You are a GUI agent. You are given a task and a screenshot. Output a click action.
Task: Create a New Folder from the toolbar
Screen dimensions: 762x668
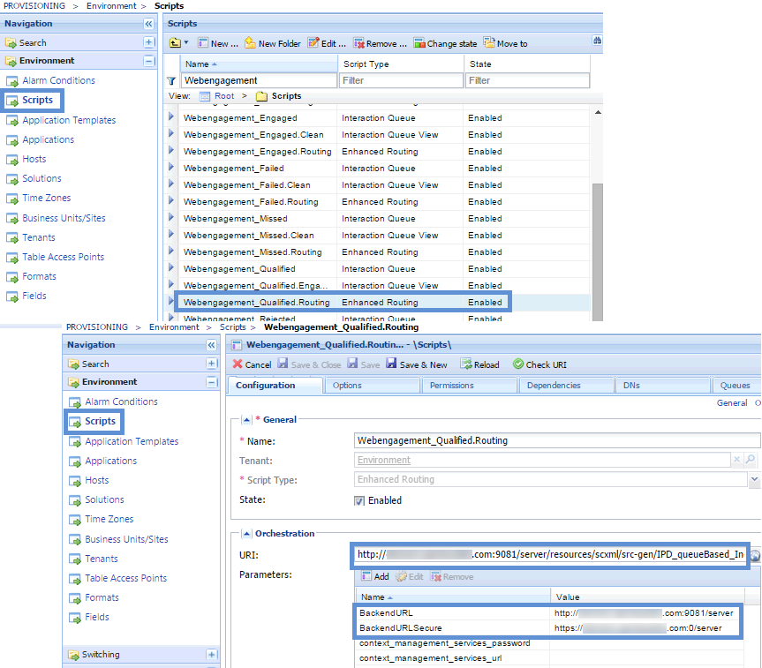[x=251, y=43]
